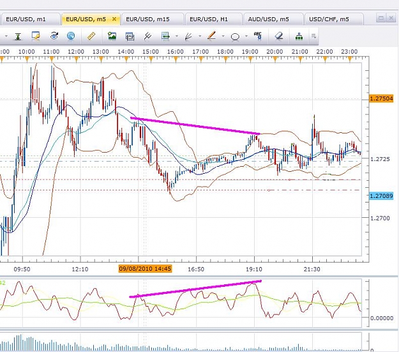Select the Andrews pitchfork tool
The image size is (399, 352).
(x=147, y=36)
